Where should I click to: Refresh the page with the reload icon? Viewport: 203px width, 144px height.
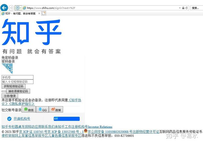186,8
